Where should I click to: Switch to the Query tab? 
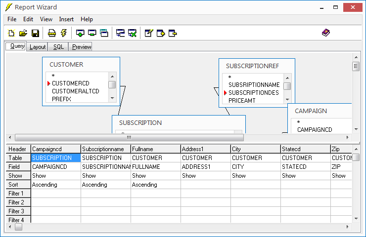click(x=16, y=46)
